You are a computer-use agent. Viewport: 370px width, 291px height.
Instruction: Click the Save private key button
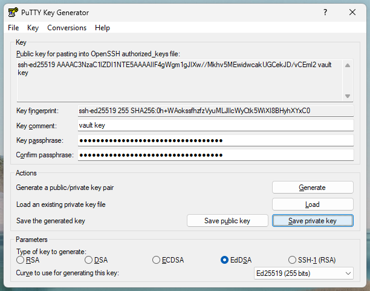click(312, 221)
